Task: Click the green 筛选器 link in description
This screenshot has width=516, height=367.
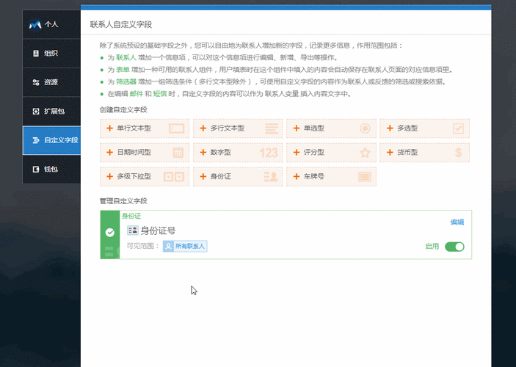Action: (x=126, y=81)
